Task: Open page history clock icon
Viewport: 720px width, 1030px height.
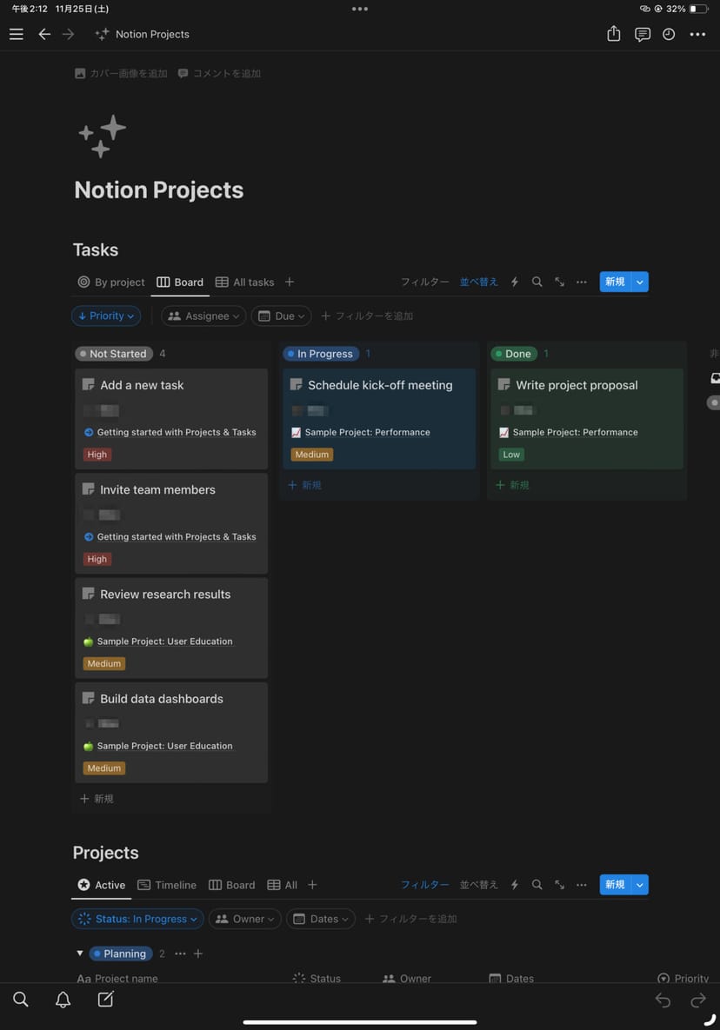Action: click(x=669, y=34)
